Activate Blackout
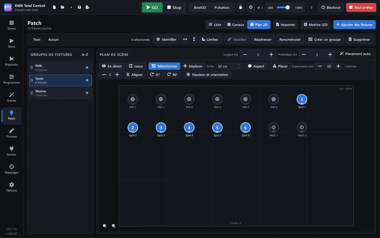The width and height of the screenshot is (380, 238). (x=331, y=7)
